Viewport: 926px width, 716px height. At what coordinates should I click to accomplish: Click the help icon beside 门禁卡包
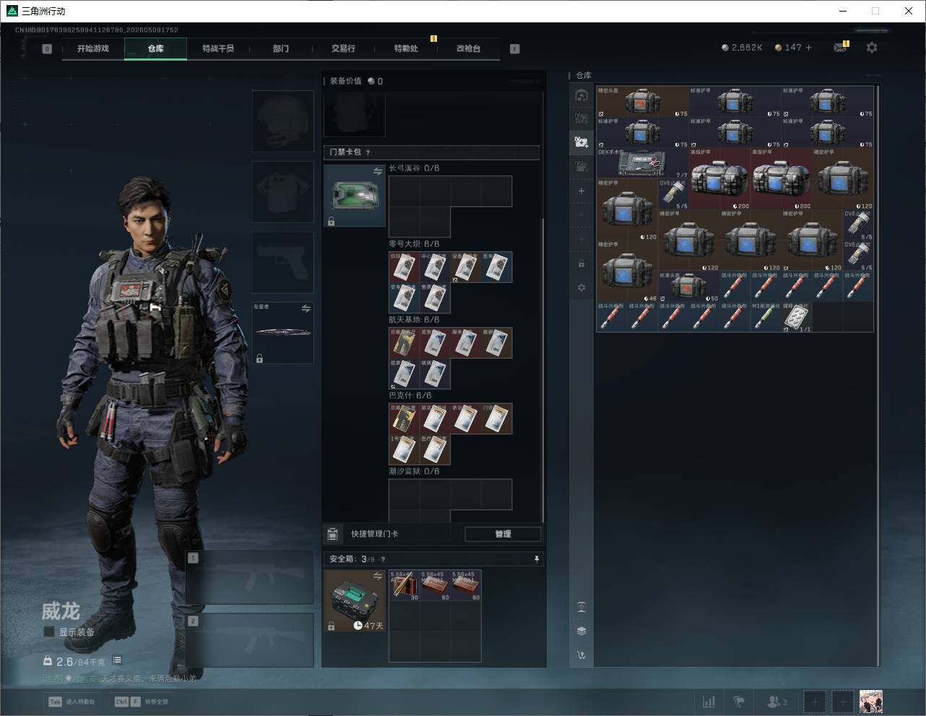coord(368,152)
